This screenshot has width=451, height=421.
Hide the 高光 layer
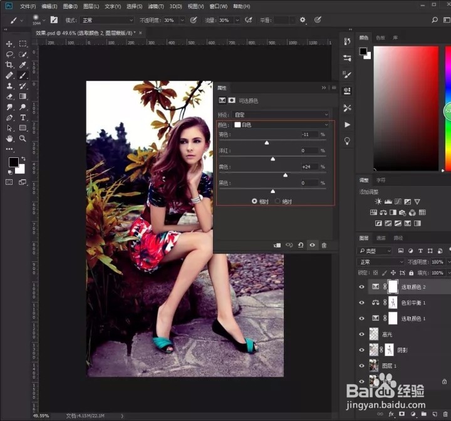pyautogui.click(x=362, y=334)
